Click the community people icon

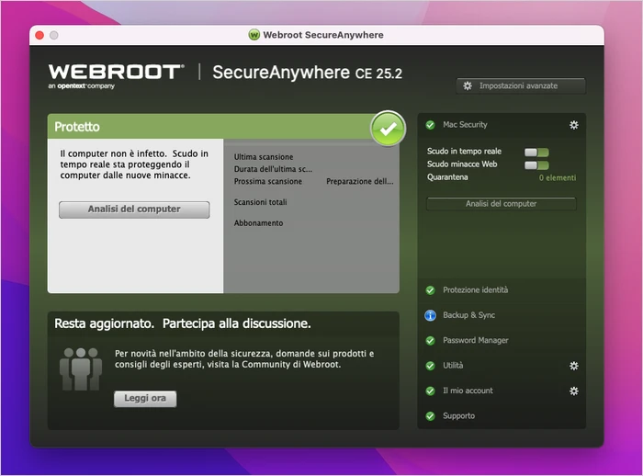(80, 368)
